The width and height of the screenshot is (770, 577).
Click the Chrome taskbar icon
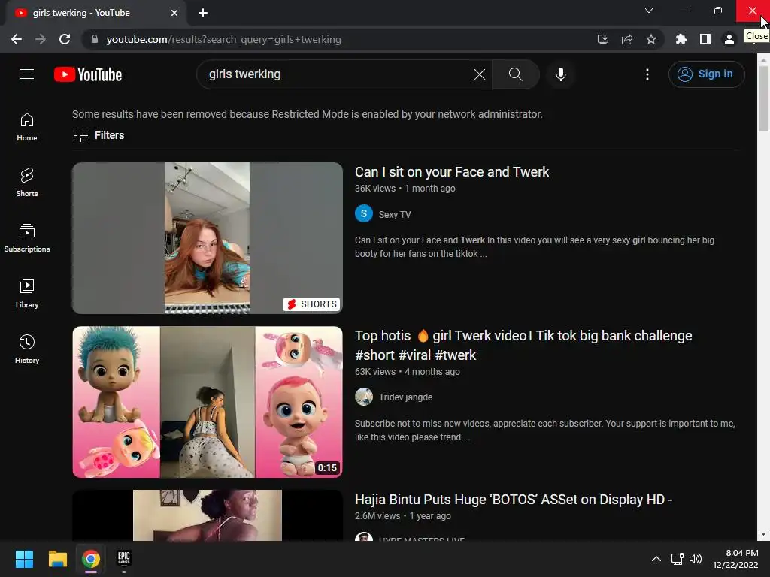point(91,559)
